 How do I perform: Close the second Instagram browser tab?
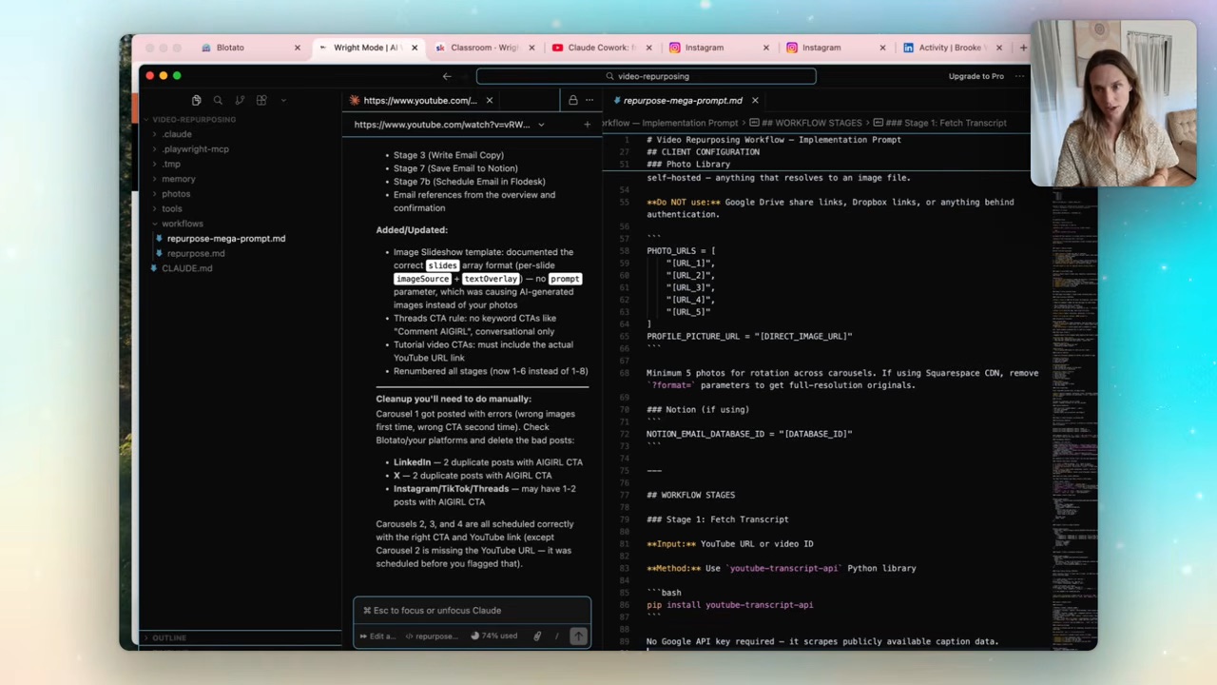[882, 48]
